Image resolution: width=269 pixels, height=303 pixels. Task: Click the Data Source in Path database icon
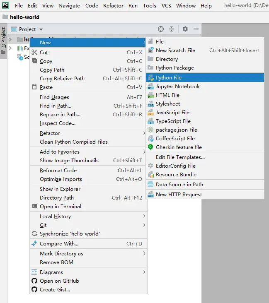tap(150, 184)
